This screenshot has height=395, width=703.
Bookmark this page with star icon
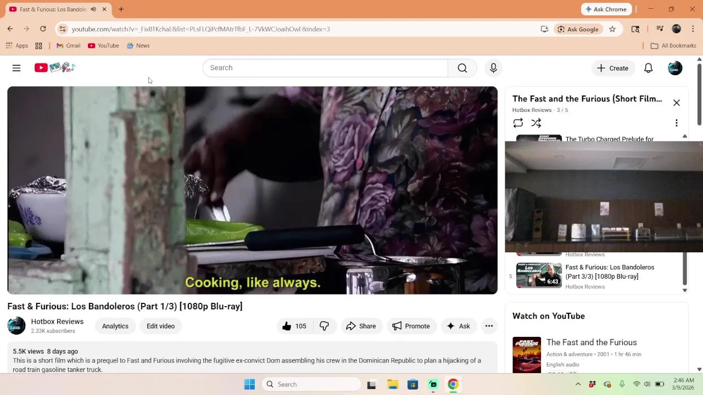[x=612, y=29]
